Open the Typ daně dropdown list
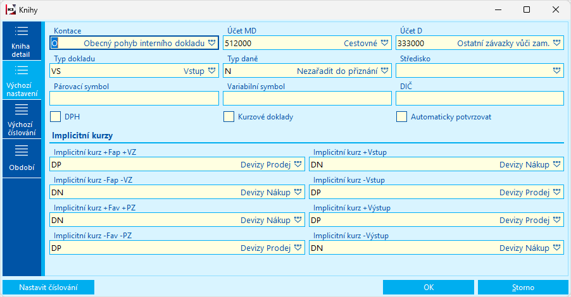571x297 pixels. 384,71
